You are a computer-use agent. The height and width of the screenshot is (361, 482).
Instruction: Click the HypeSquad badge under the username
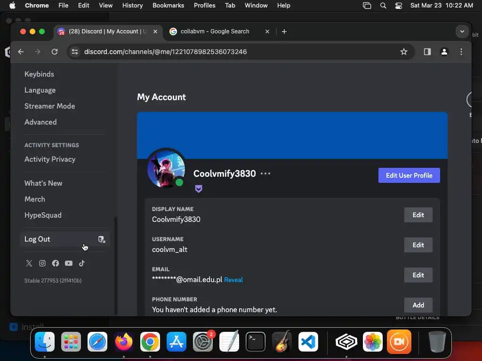pyautogui.click(x=199, y=189)
